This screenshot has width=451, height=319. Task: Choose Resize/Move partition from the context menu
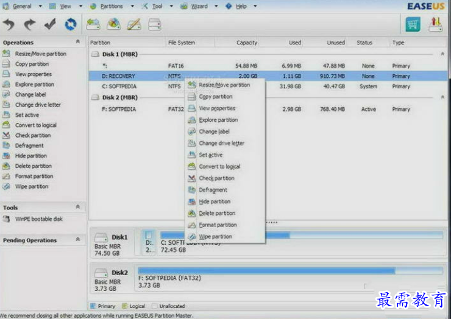coord(224,85)
